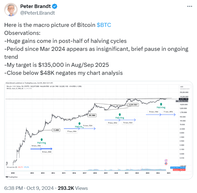Click the USD currency selector on chart
197x193 pixels.
point(185,87)
